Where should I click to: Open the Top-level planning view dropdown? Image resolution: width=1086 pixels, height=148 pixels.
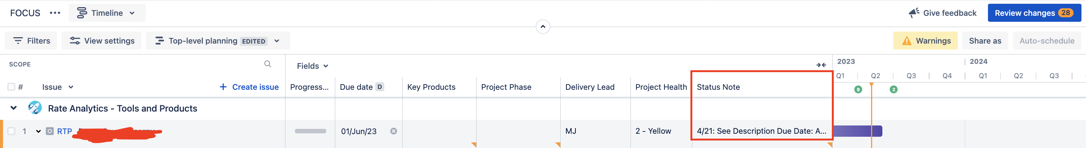pos(218,41)
